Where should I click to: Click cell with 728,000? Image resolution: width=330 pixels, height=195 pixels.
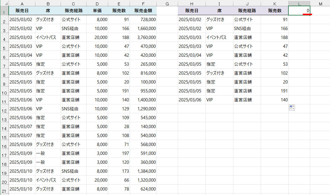pyautogui.click(x=143, y=20)
